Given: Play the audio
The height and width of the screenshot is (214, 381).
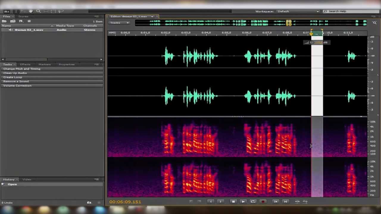Looking at the screenshot, I should (243, 202).
